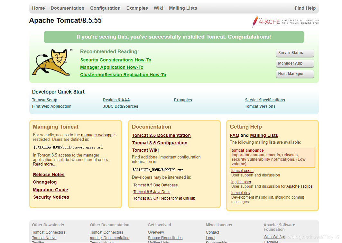Open the Wiki nav item
The width and height of the screenshot is (342, 243).
tap(158, 8)
